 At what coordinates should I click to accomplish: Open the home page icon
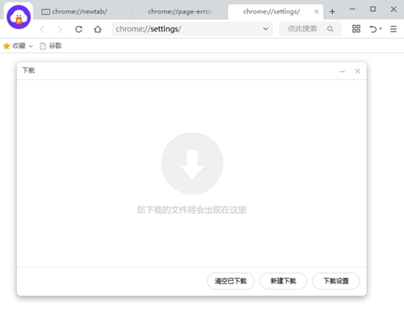(x=98, y=29)
